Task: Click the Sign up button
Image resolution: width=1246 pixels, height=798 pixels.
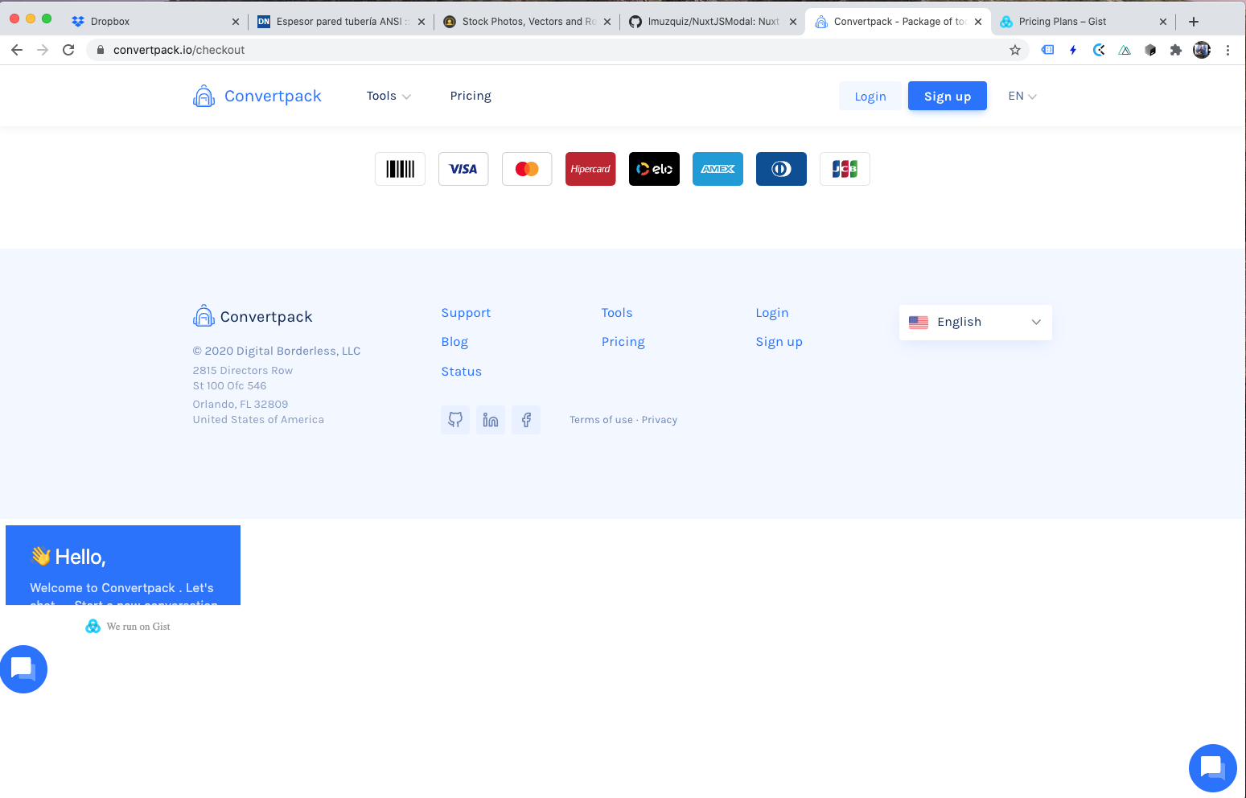Action: tap(947, 96)
